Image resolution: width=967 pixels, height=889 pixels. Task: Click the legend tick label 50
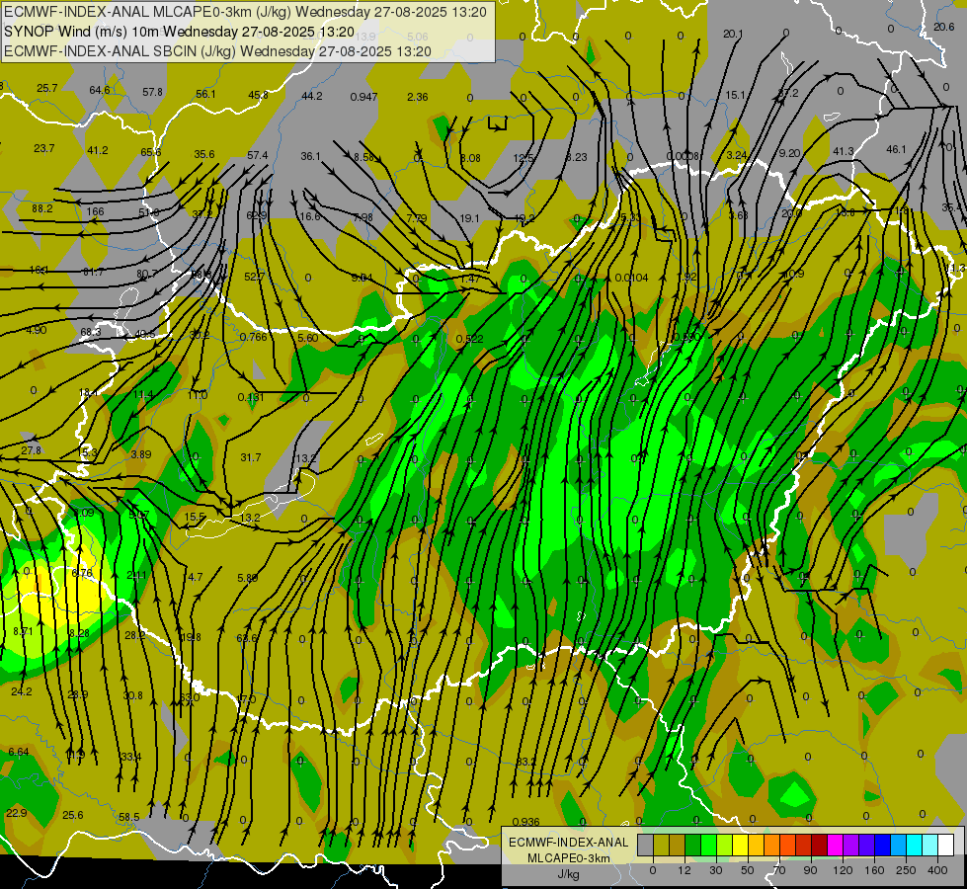(x=748, y=870)
